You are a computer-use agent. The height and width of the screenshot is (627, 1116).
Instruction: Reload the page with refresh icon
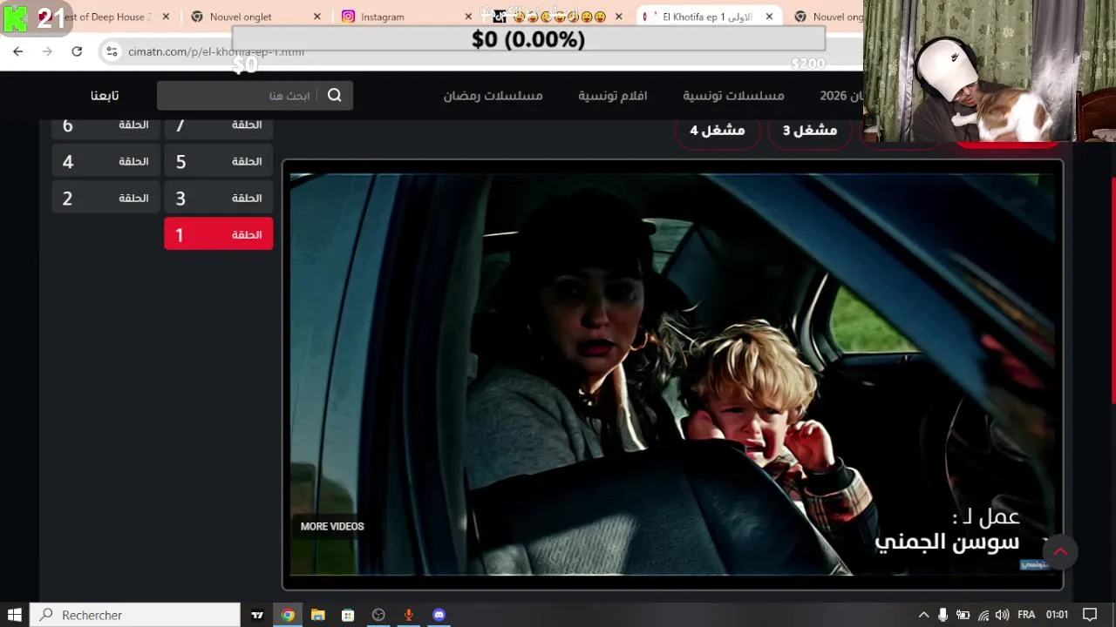(77, 51)
